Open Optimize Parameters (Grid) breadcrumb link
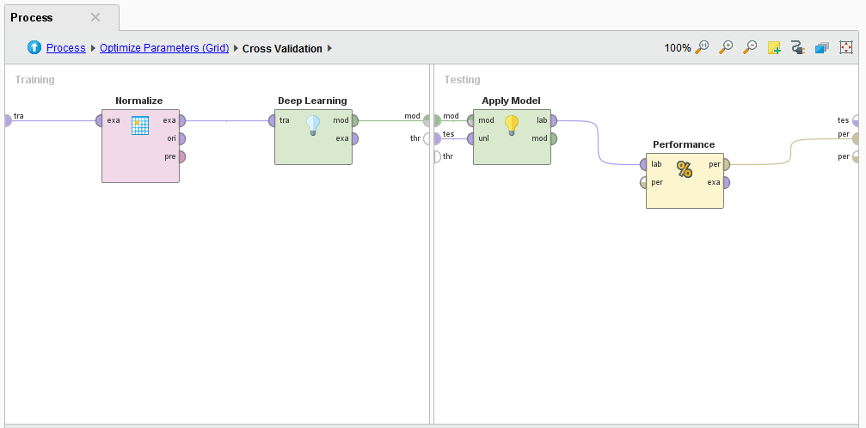 tap(164, 48)
